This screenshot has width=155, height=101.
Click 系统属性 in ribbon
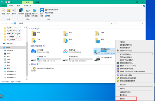coord(49,13)
